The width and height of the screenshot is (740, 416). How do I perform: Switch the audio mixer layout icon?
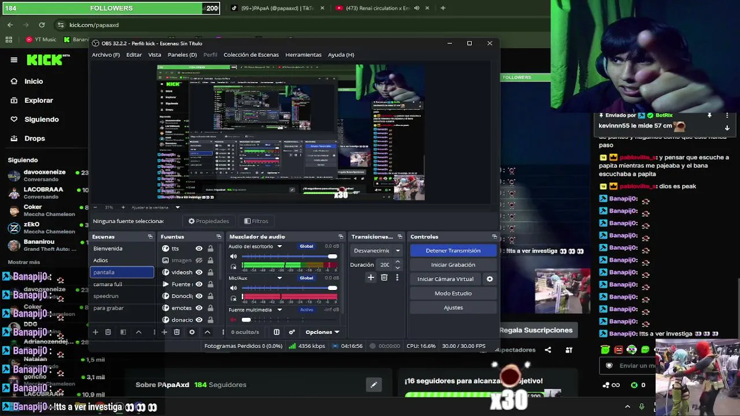click(276, 332)
